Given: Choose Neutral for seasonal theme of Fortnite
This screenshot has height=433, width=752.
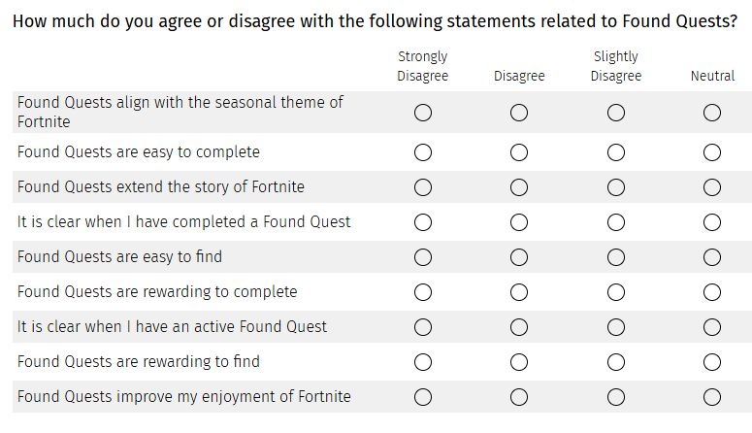Looking at the screenshot, I should 711,113.
